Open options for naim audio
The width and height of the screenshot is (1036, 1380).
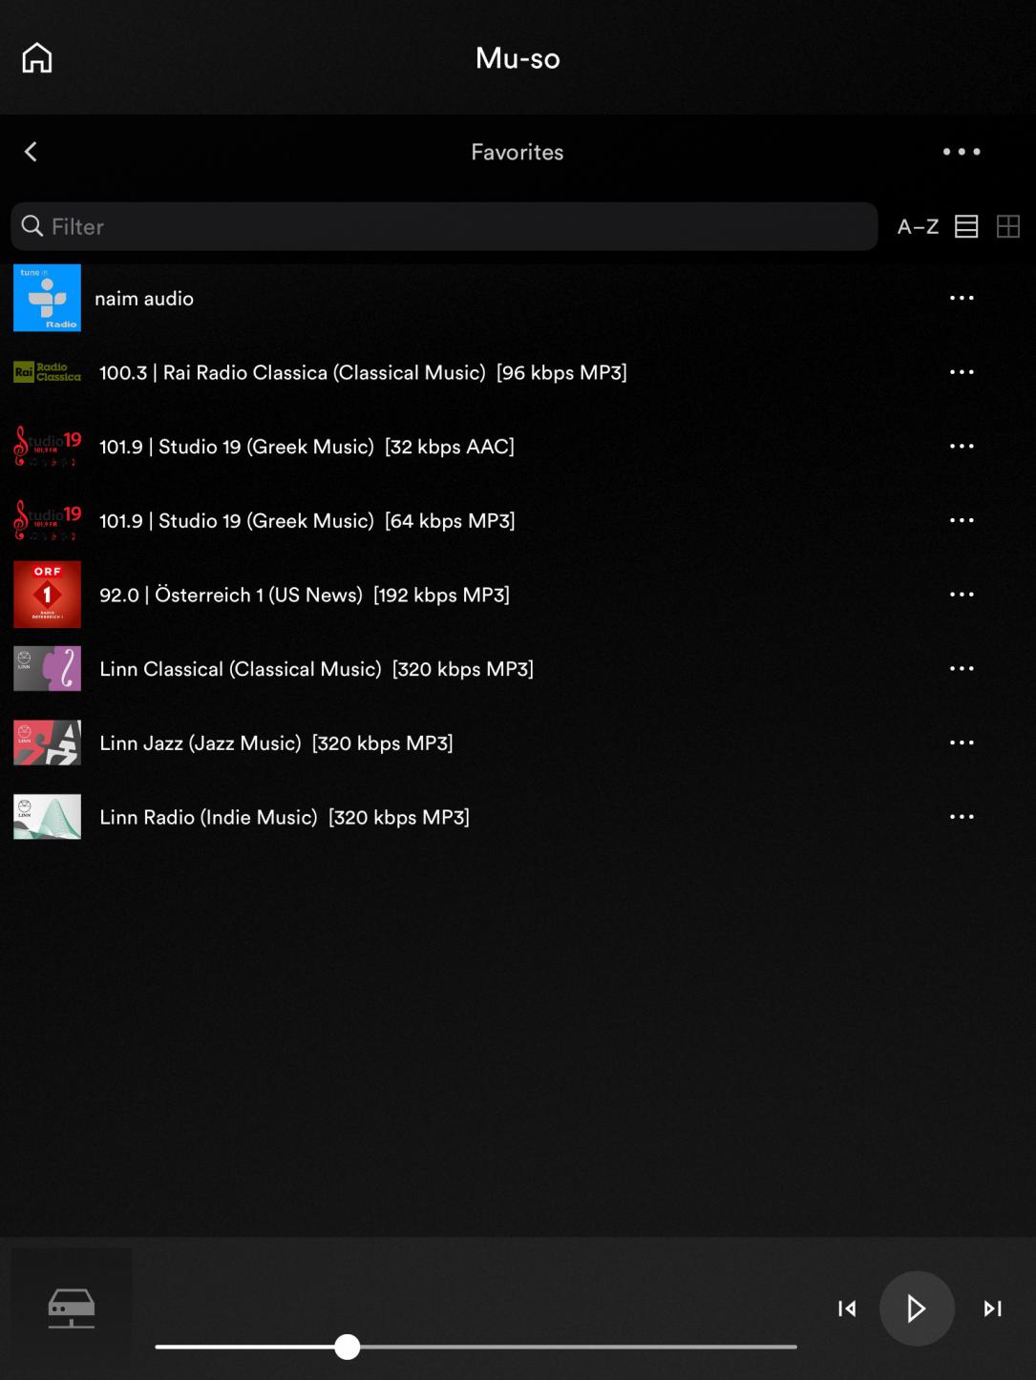961,299
